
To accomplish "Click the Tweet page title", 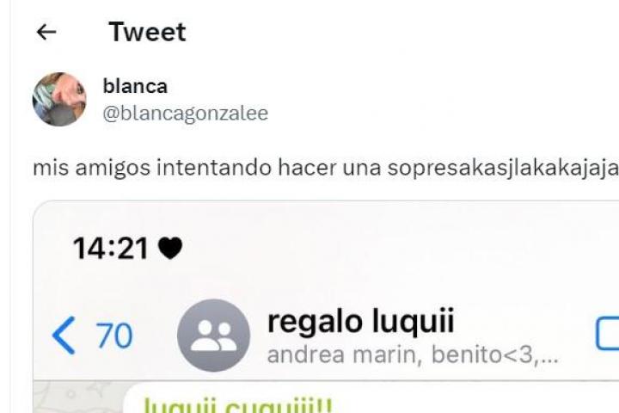I will [x=147, y=32].
